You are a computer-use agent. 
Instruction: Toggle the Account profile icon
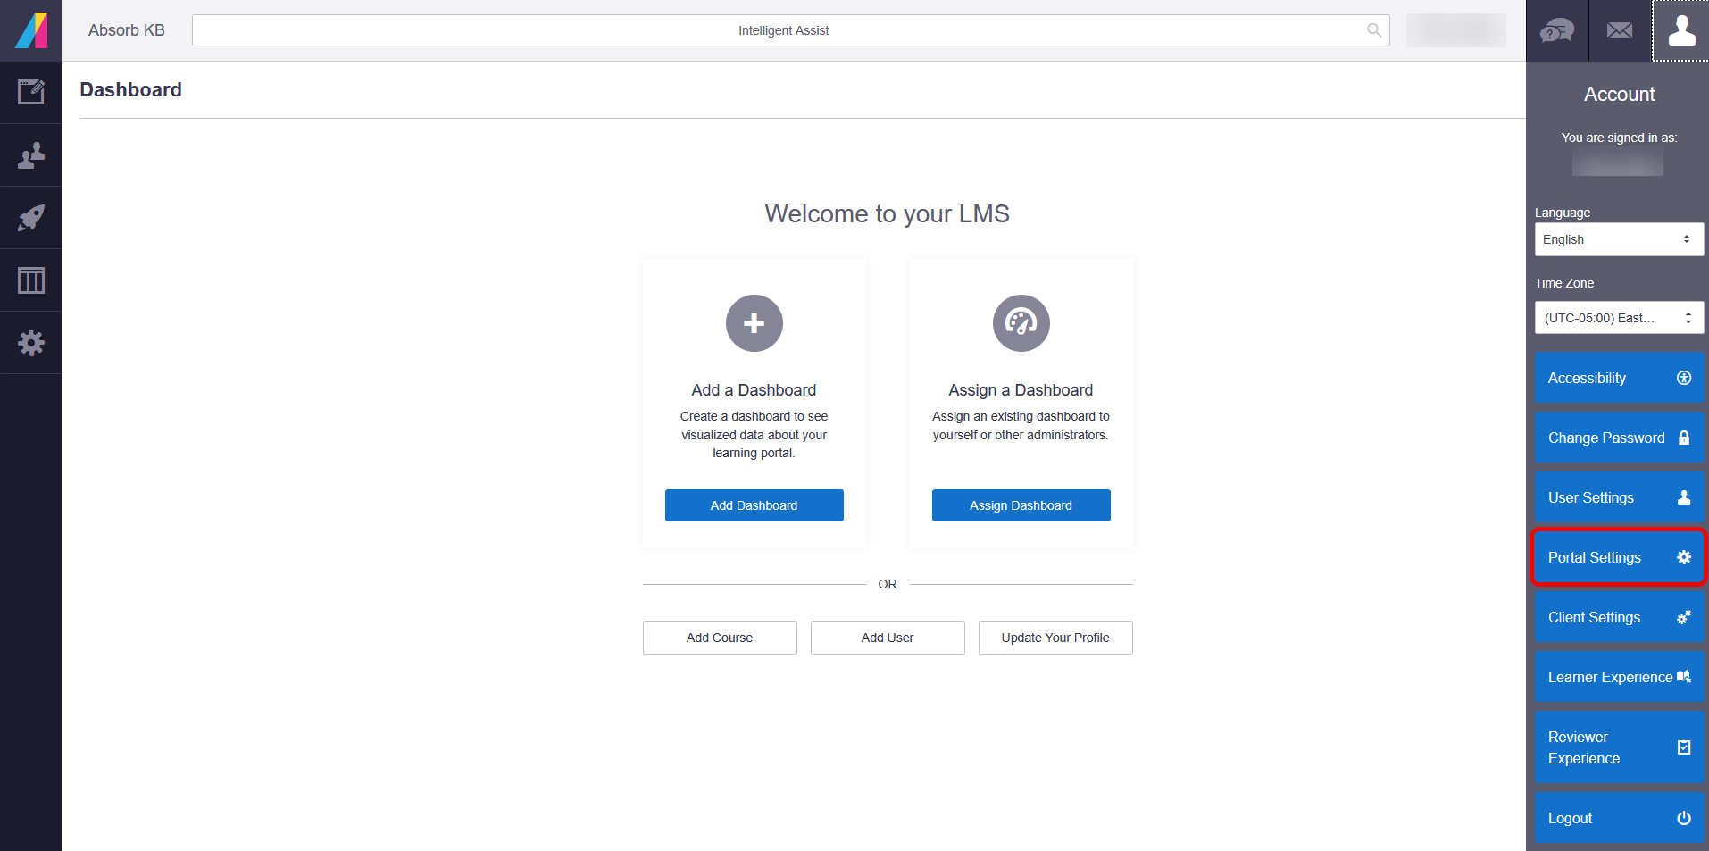(x=1680, y=30)
